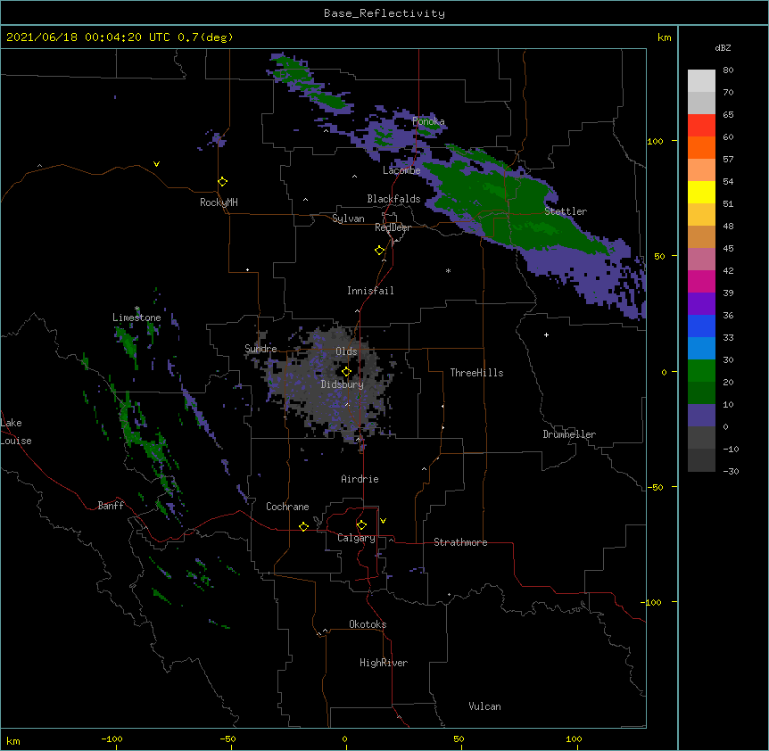Screen dimensions: 769x751
Task: Click the RockyMH label
Action: click(219, 202)
